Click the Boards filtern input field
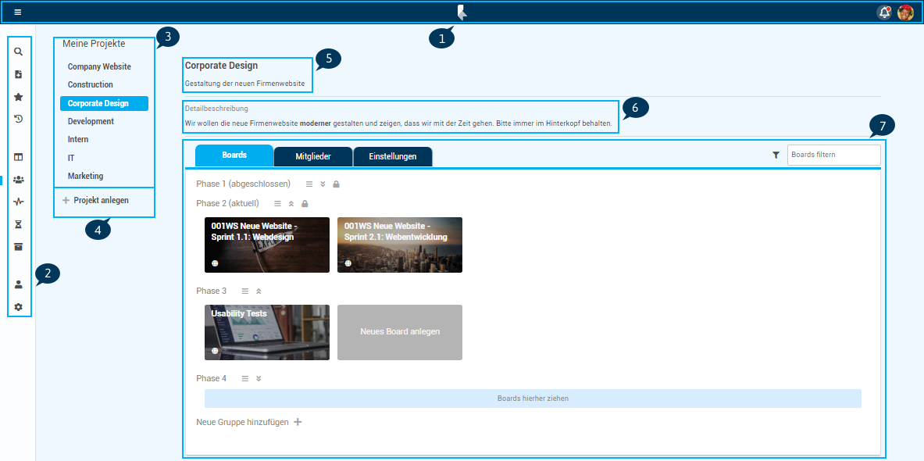 833,155
